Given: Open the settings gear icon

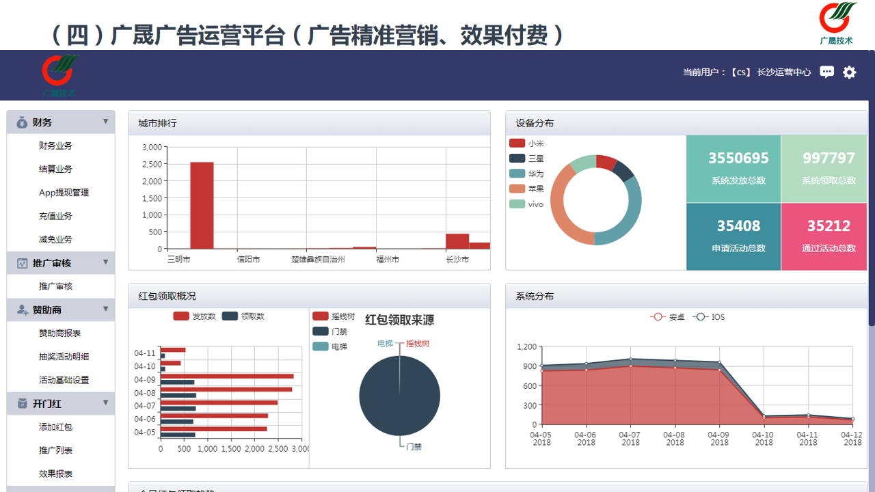Looking at the screenshot, I should (849, 72).
